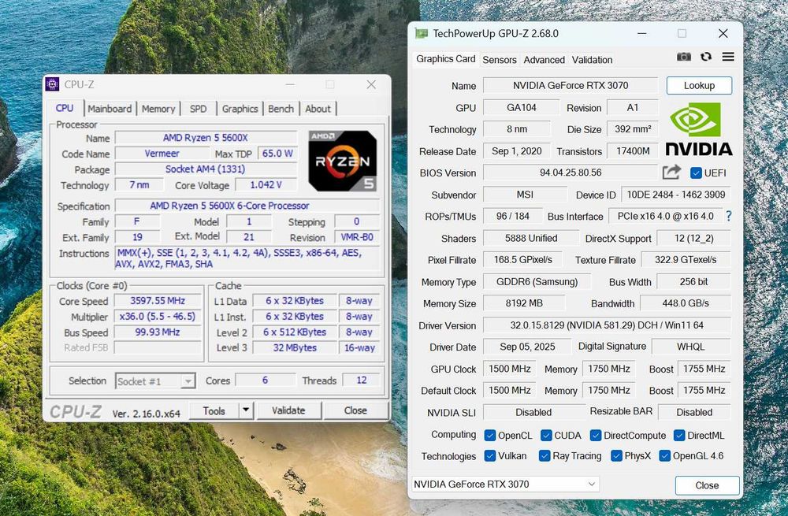Open the Advanced tab in GPU-Z
Screen dimensions: 788x516
(545, 60)
